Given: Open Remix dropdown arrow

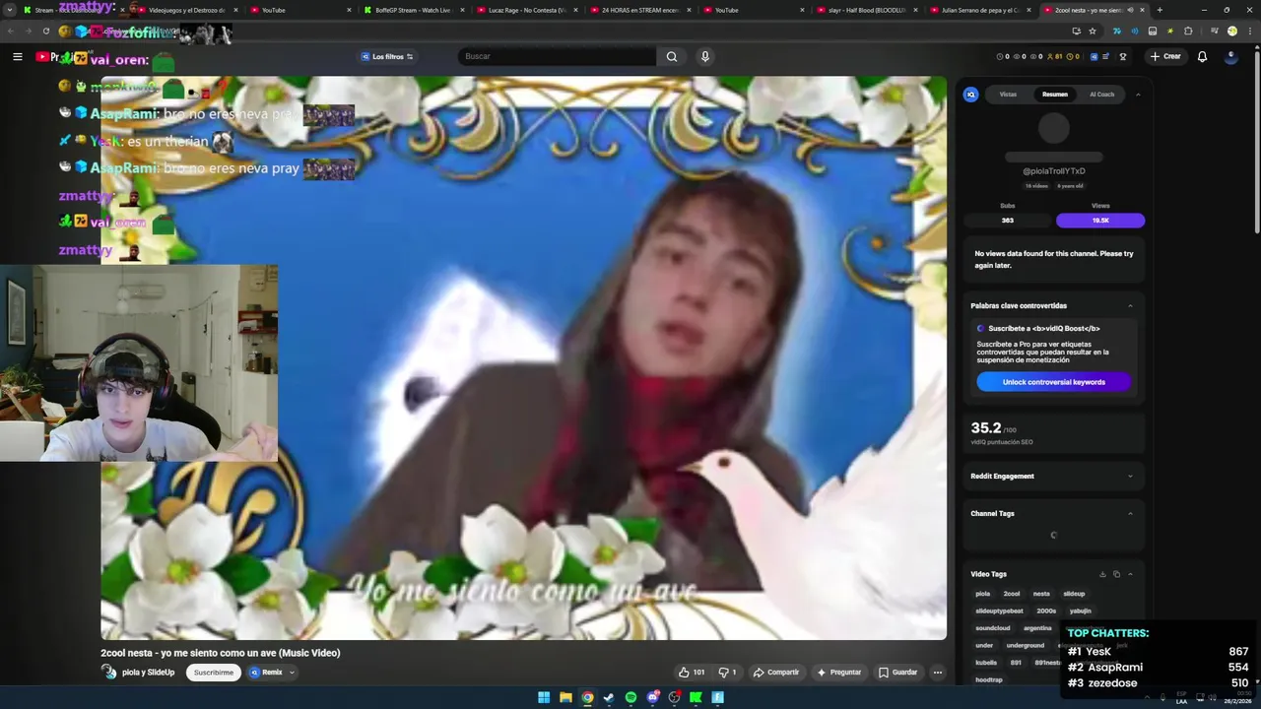Looking at the screenshot, I should coord(292,673).
